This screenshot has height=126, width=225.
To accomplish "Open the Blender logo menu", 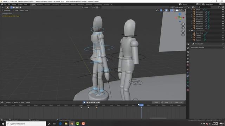I will [2, 4].
